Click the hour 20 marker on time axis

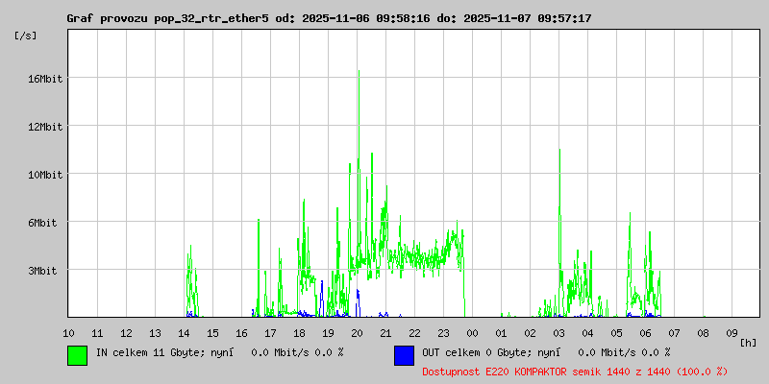click(x=357, y=333)
